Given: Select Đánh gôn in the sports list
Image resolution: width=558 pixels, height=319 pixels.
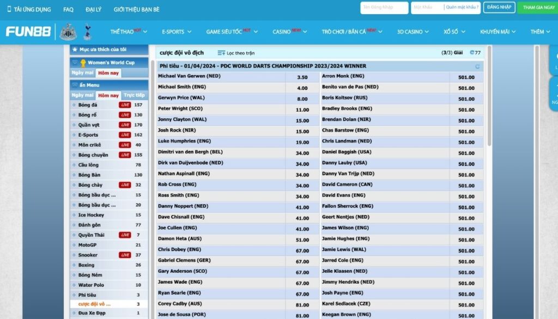Looking at the screenshot, I should point(109,225).
